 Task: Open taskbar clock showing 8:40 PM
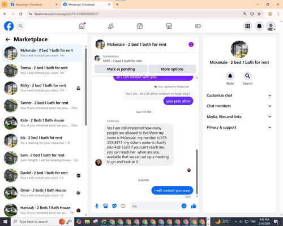tap(264, 221)
